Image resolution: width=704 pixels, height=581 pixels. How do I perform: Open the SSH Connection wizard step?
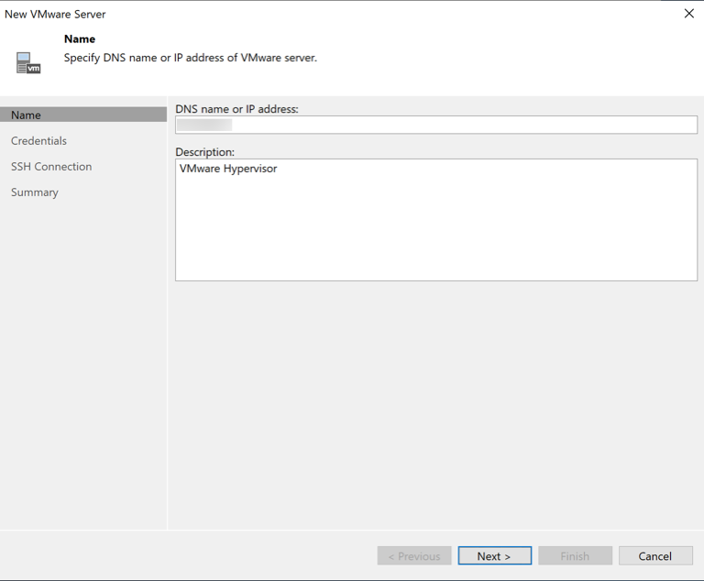(51, 167)
